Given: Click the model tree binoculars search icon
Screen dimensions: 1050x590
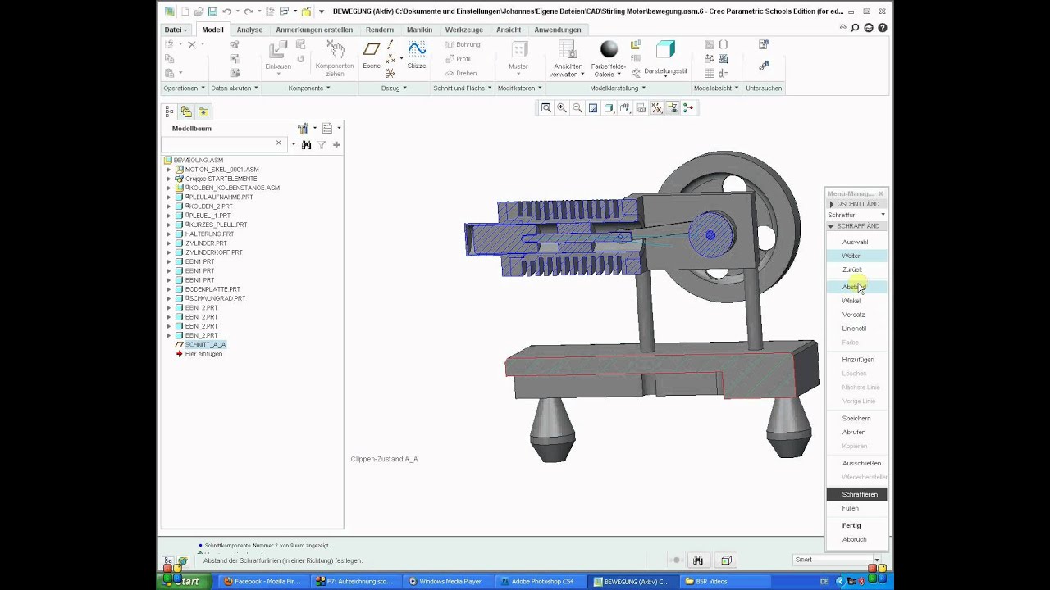Looking at the screenshot, I should click(306, 145).
